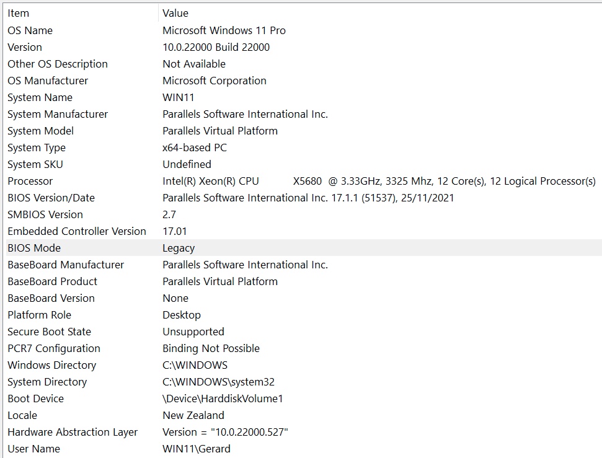
Task: Select the Boot Device row
Action: pos(35,399)
